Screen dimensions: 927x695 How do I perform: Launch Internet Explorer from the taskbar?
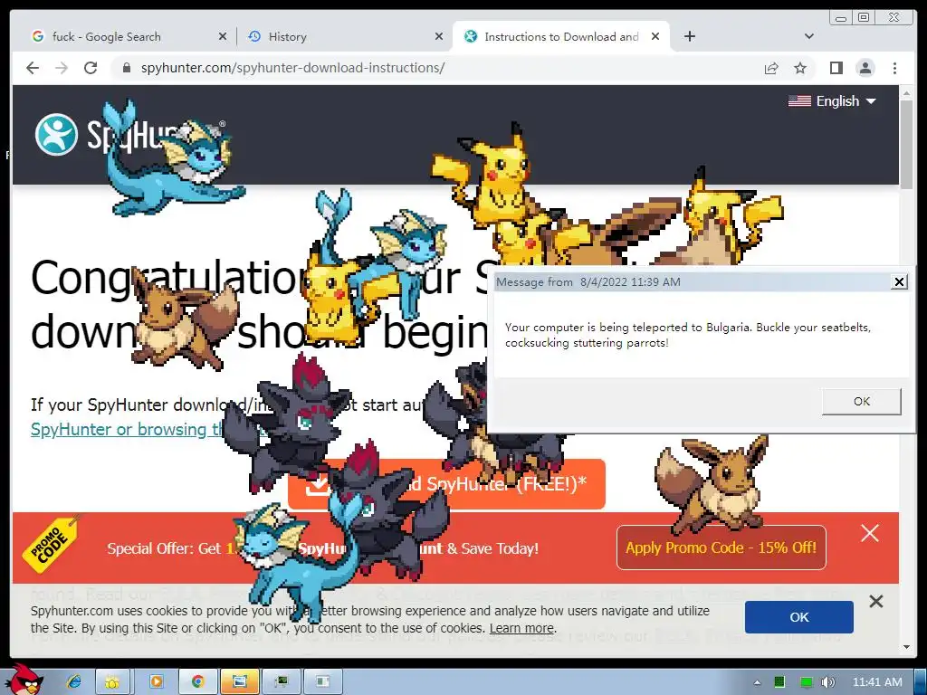[74, 681]
